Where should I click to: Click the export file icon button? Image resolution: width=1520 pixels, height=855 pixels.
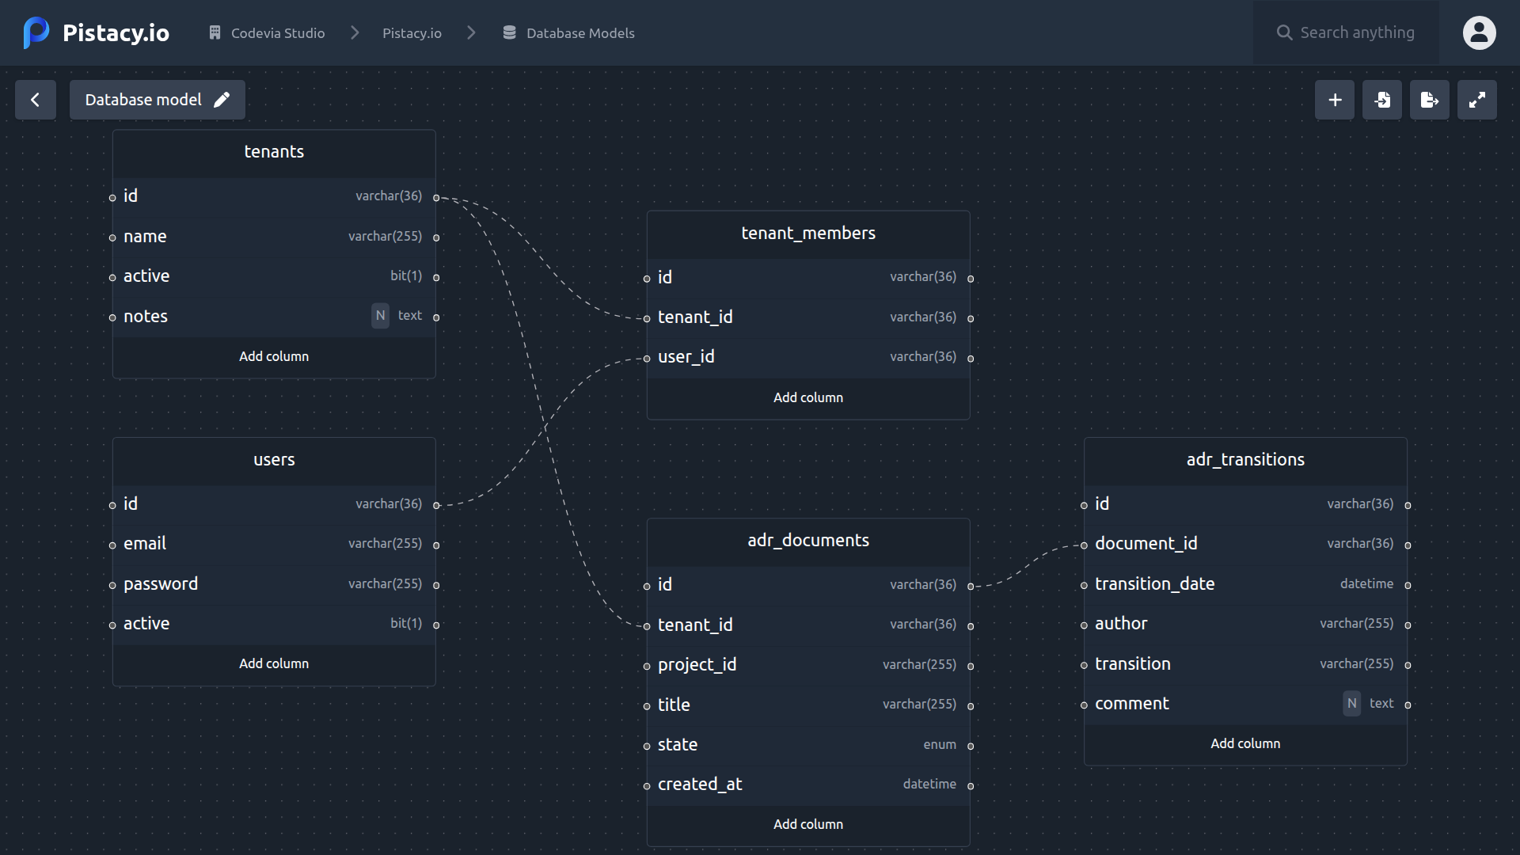point(1430,100)
